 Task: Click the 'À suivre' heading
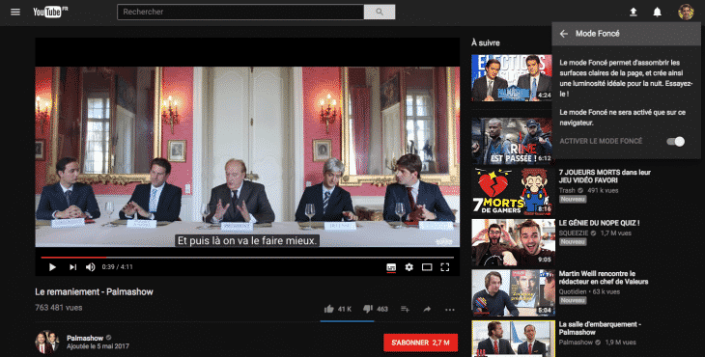coord(485,43)
